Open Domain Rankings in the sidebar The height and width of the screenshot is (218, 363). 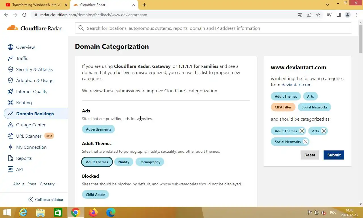[36, 114]
